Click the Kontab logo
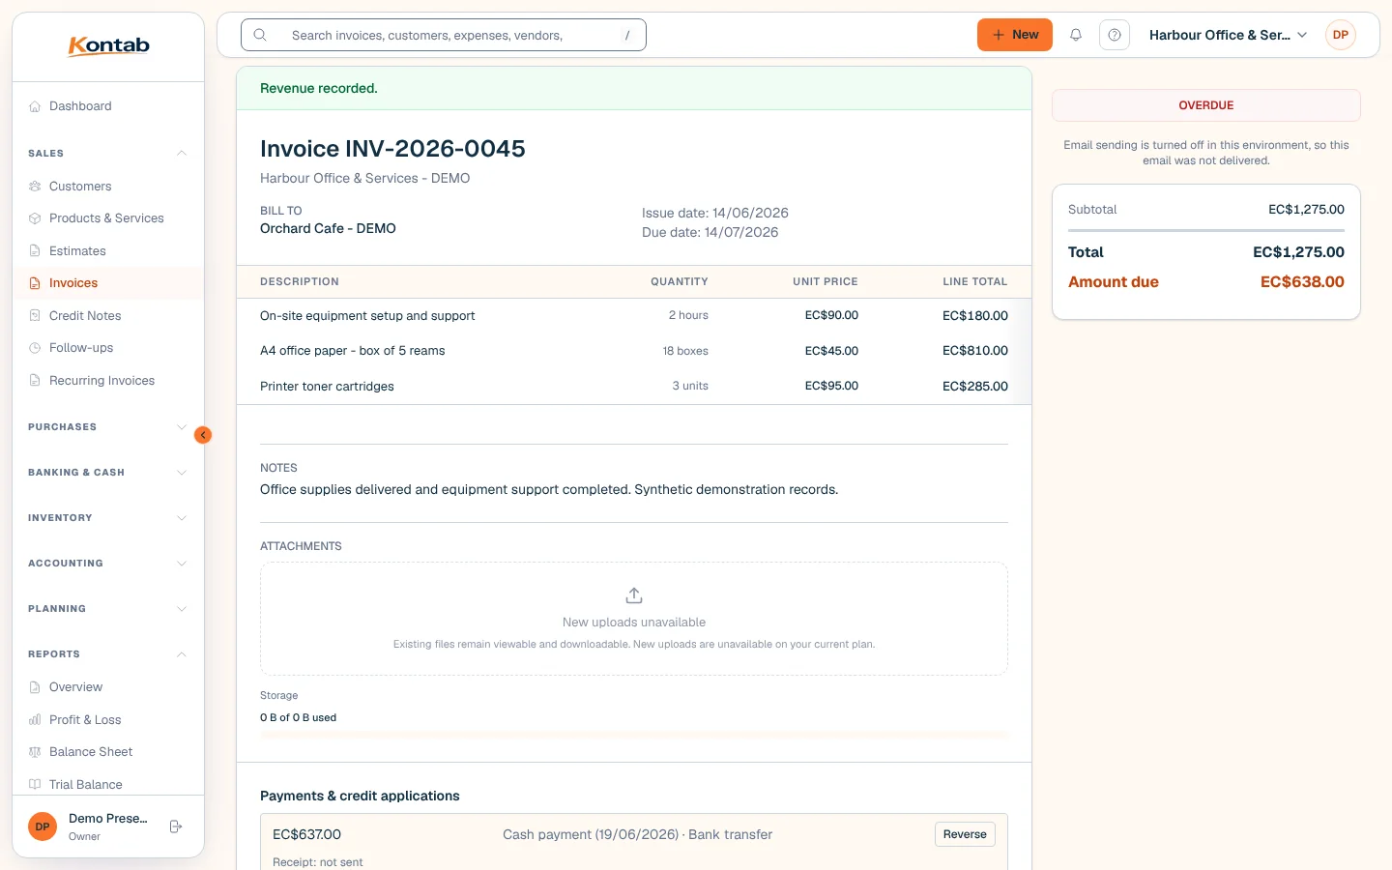Viewport: 1392px width, 870px height. 108,45
